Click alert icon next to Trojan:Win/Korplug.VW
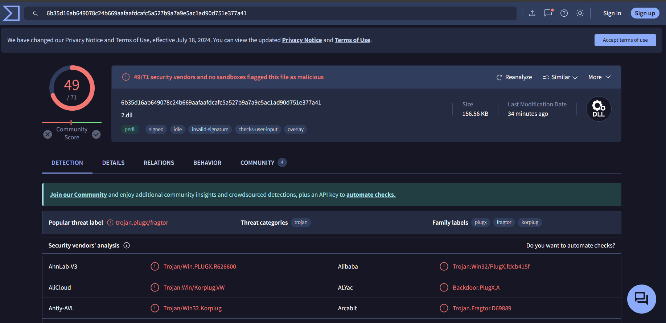Image resolution: width=666 pixels, height=323 pixels. click(x=155, y=287)
